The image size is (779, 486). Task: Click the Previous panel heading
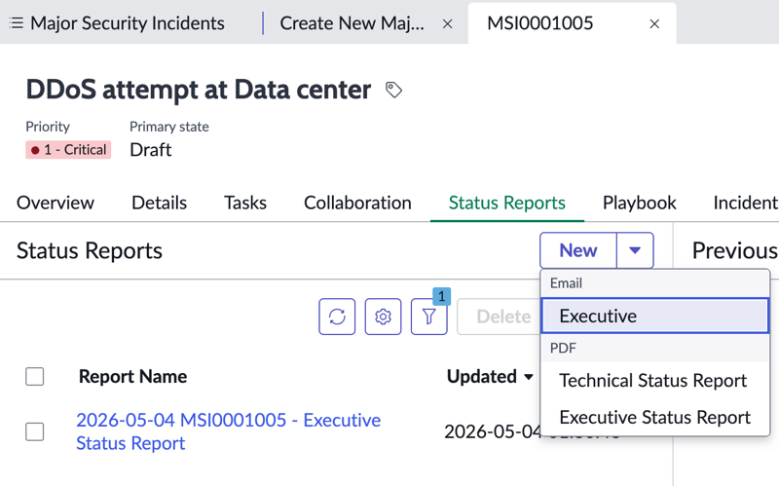click(735, 250)
